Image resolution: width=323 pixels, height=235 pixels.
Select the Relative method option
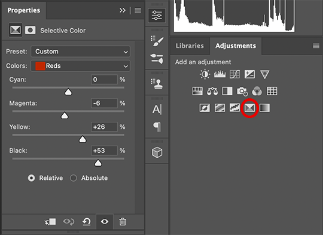pyautogui.click(x=31, y=178)
